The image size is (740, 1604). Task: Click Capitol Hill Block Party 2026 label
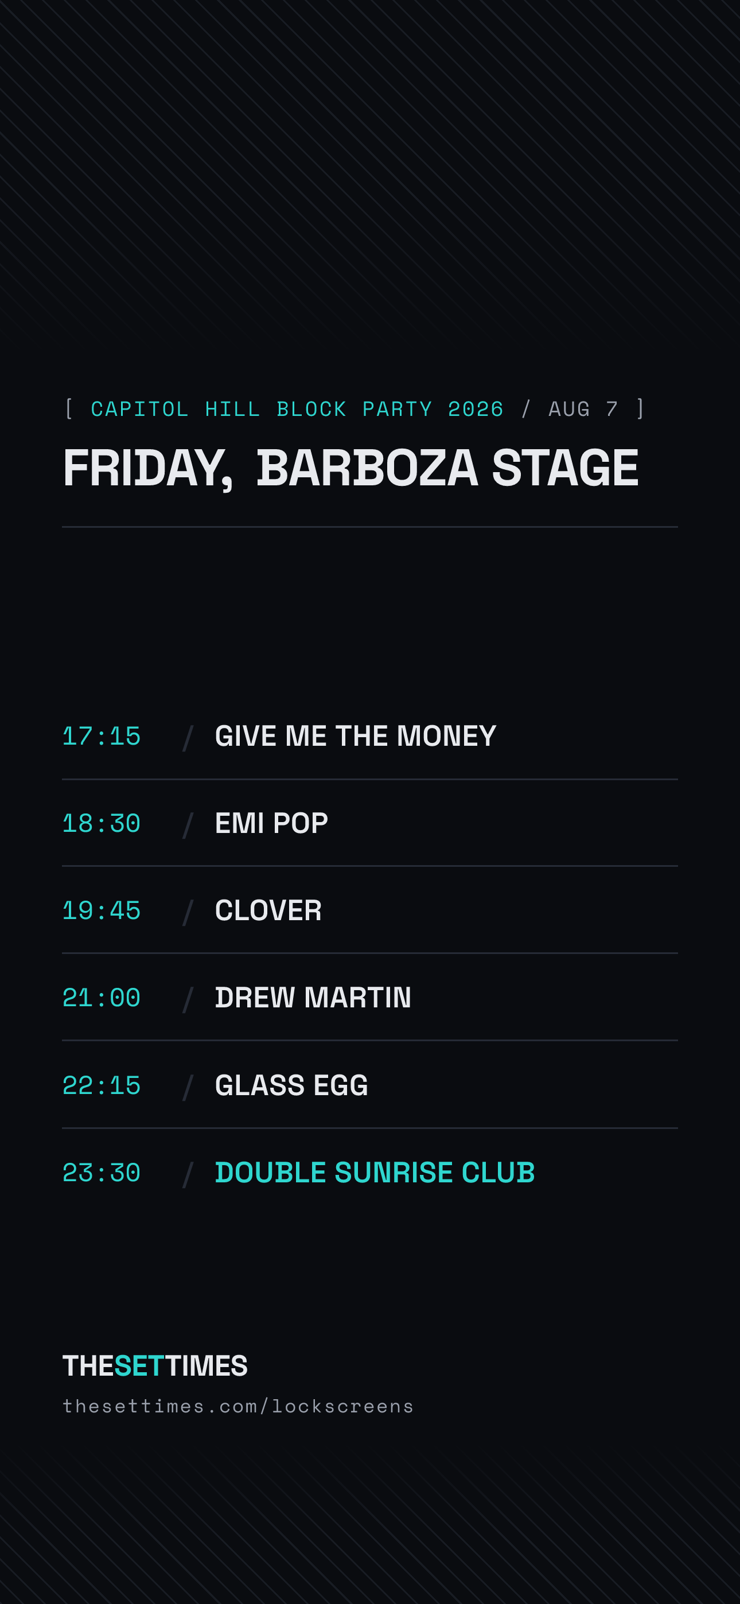(x=297, y=409)
